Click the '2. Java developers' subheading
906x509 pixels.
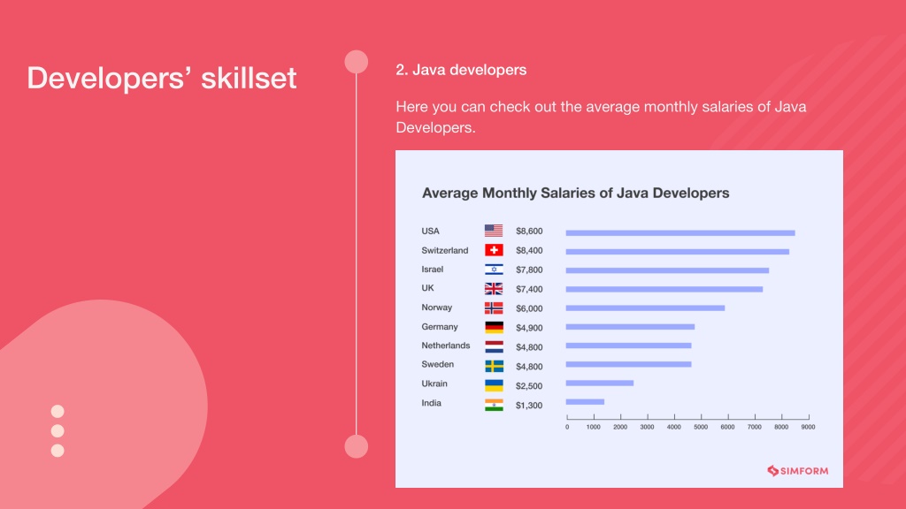coord(461,70)
